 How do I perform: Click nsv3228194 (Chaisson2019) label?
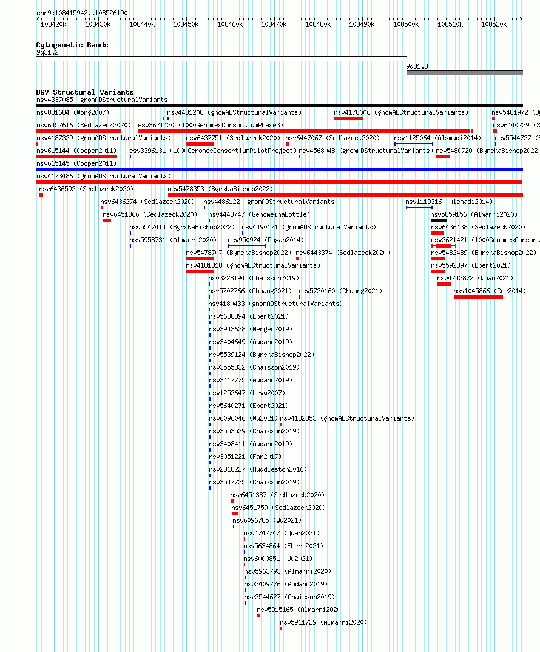254,279
